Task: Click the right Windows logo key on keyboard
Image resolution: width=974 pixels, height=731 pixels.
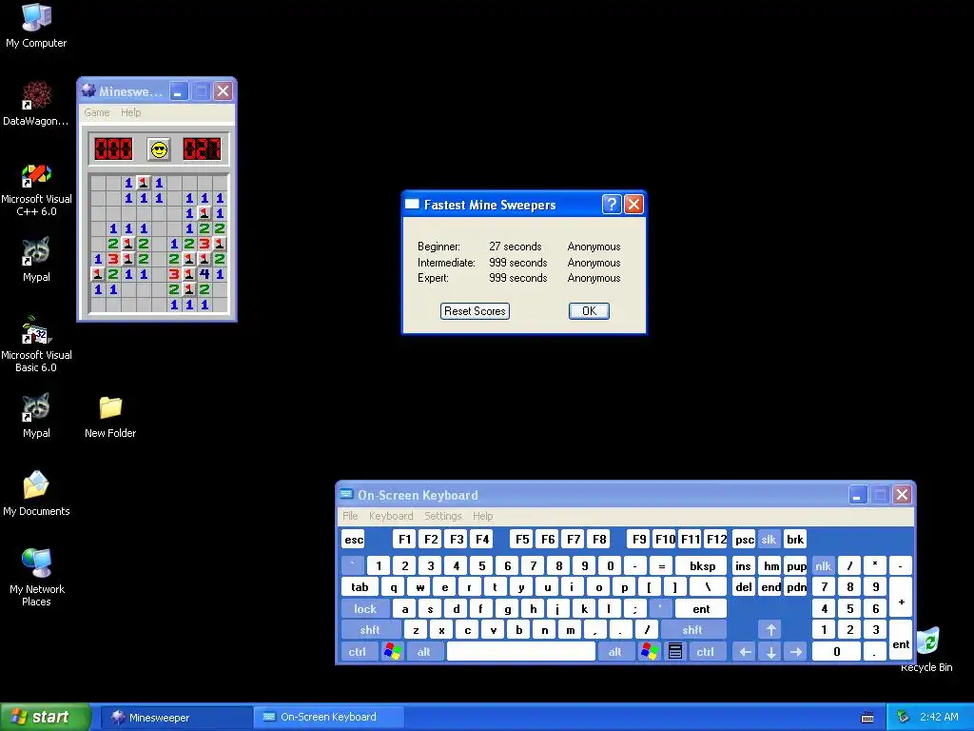Action: coord(650,651)
